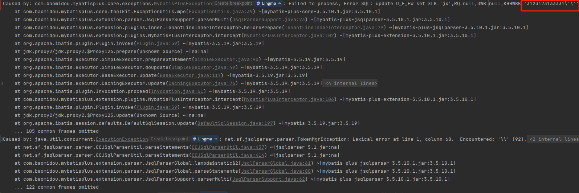Jump to ExceptionUtils.java:39 source
This screenshot has width=579, height=193.
coord(221,12)
